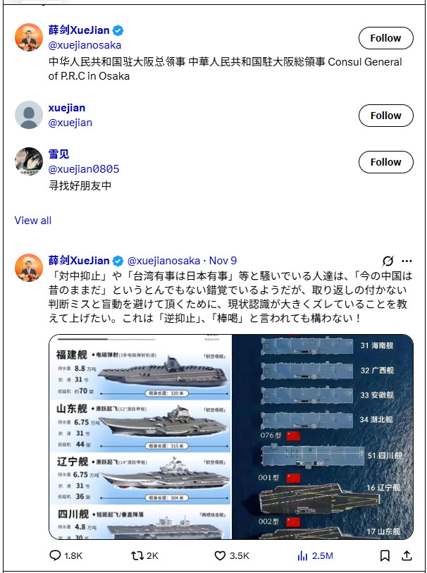Image resolution: width=427 pixels, height=573 pixels.
Task: Follow the @xuejian account
Action: [385, 116]
